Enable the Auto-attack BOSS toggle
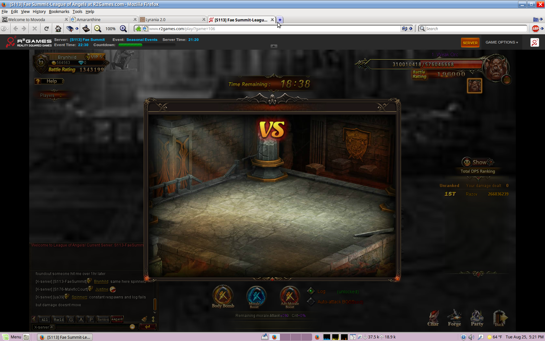 311,302
